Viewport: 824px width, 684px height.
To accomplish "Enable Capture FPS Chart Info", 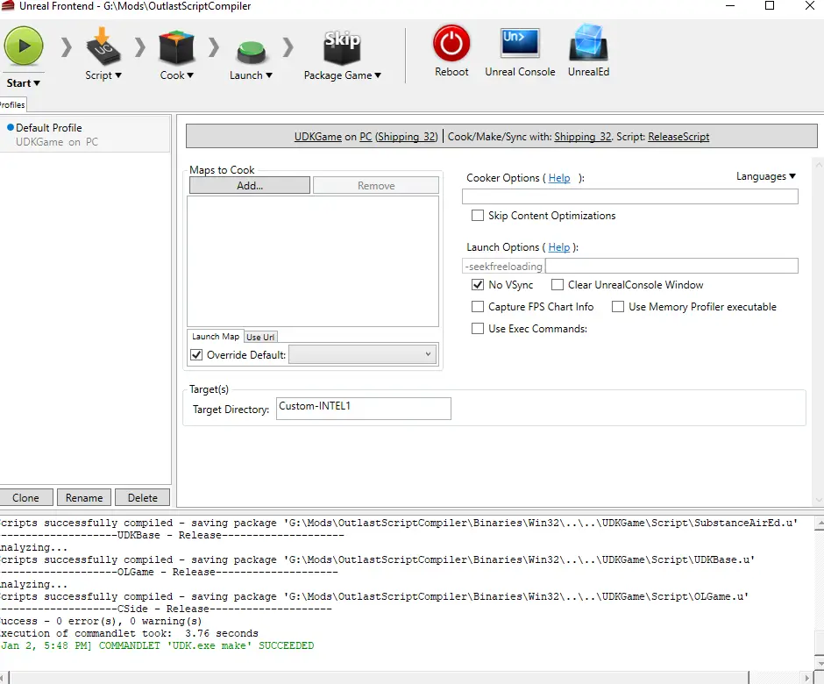I will [478, 307].
